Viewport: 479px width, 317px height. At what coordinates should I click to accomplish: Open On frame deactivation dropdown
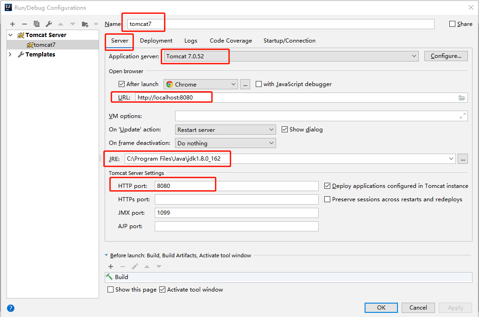point(226,143)
